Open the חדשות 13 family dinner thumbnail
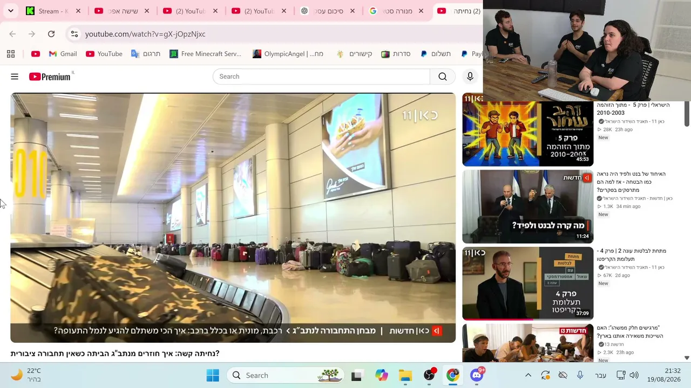The width and height of the screenshot is (691, 388). [x=527, y=343]
